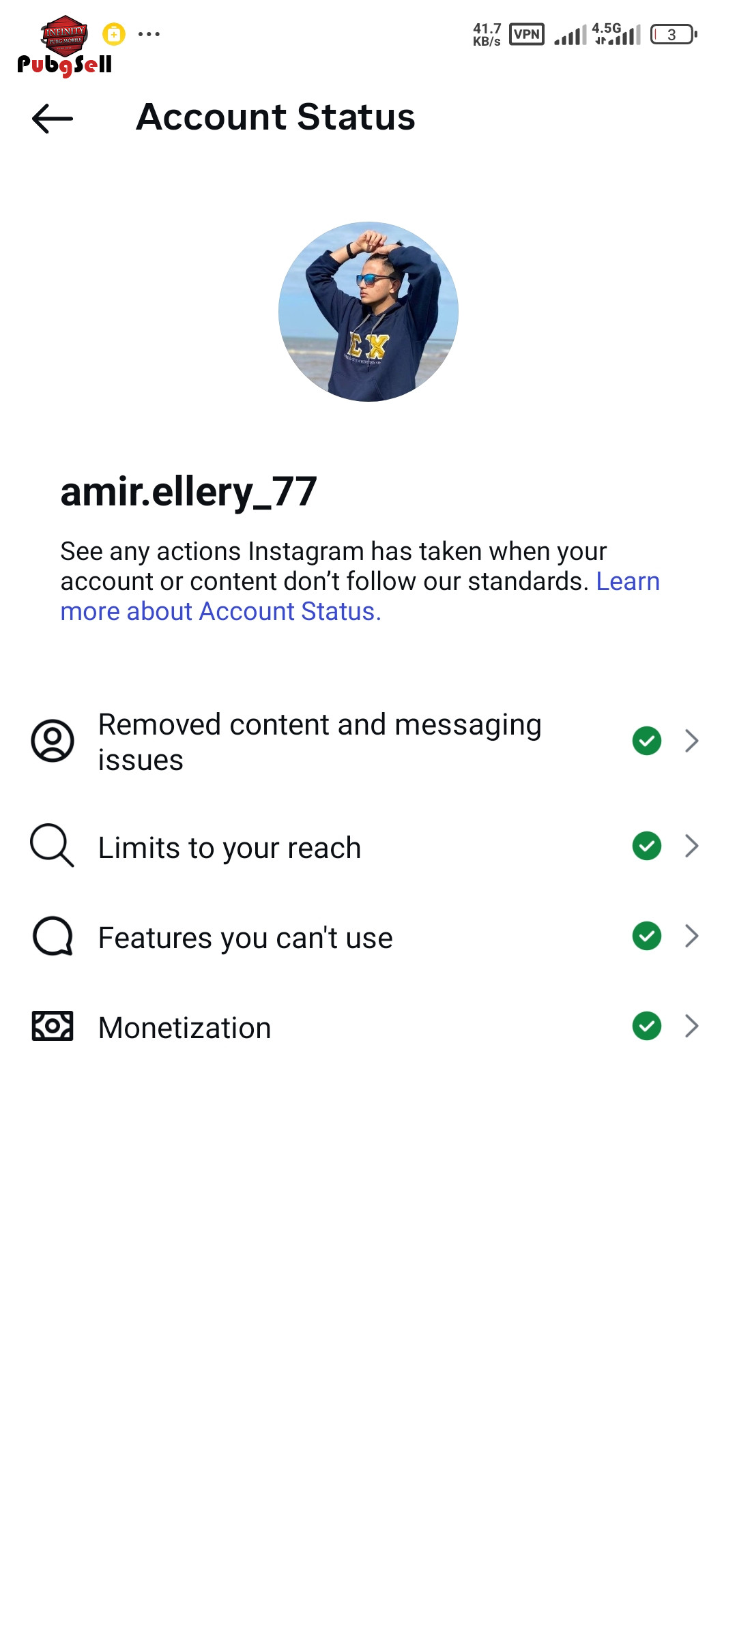Viewport: 737px width, 1637px height.
Task: Tap the amir.ellery_77 username text
Action: point(189,492)
